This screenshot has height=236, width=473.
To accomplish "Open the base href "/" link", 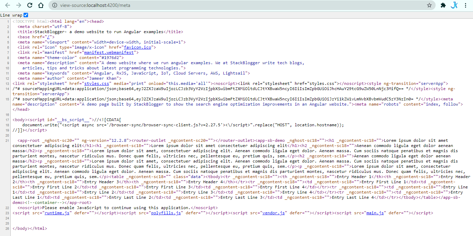I will tap(49, 37).
